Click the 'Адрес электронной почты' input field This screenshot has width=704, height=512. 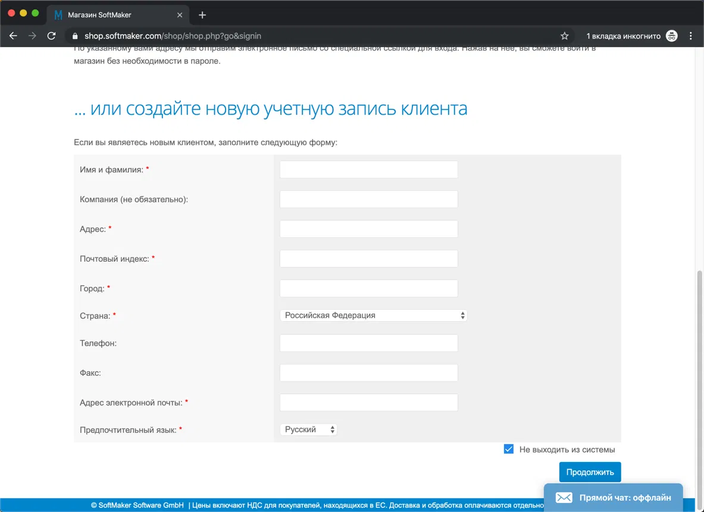point(368,402)
